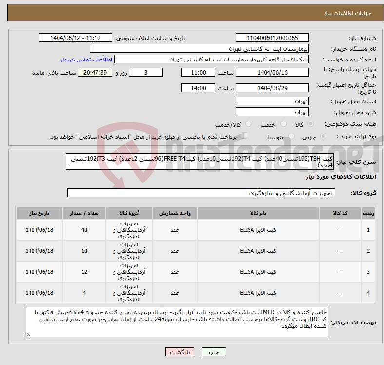Click the request creator name field
The width and height of the screenshot is (384, 365).
211,60
